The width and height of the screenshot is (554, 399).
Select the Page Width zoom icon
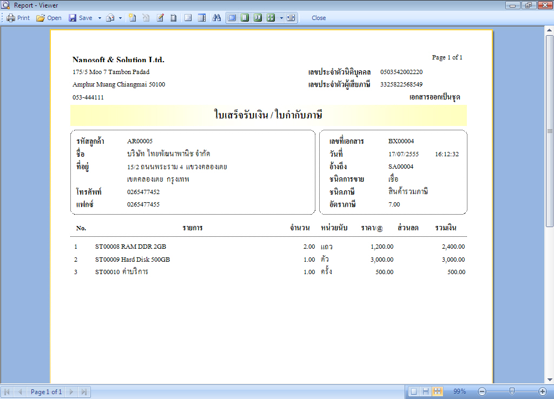(x=291, y=18)
